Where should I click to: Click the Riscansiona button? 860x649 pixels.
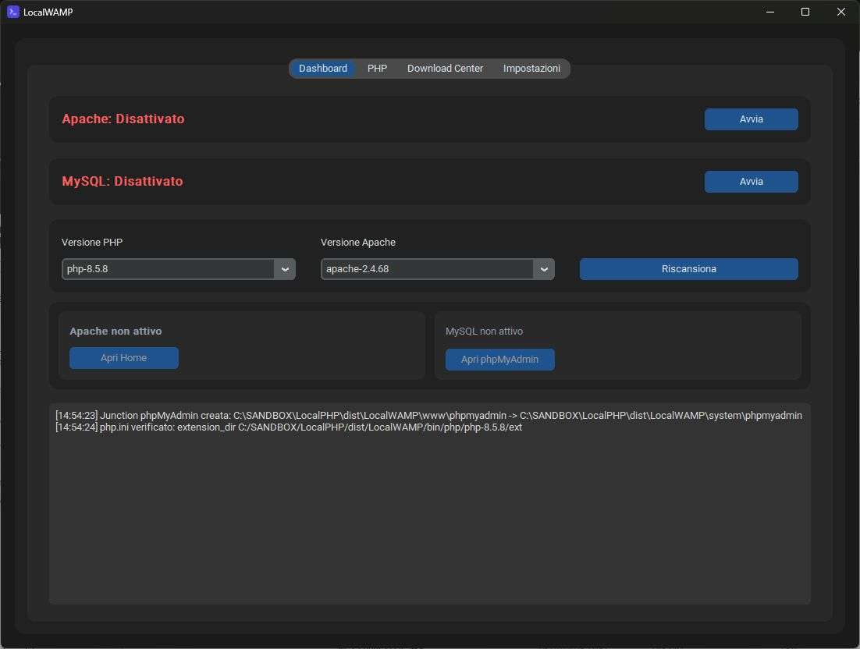click(x=688, y=269)
